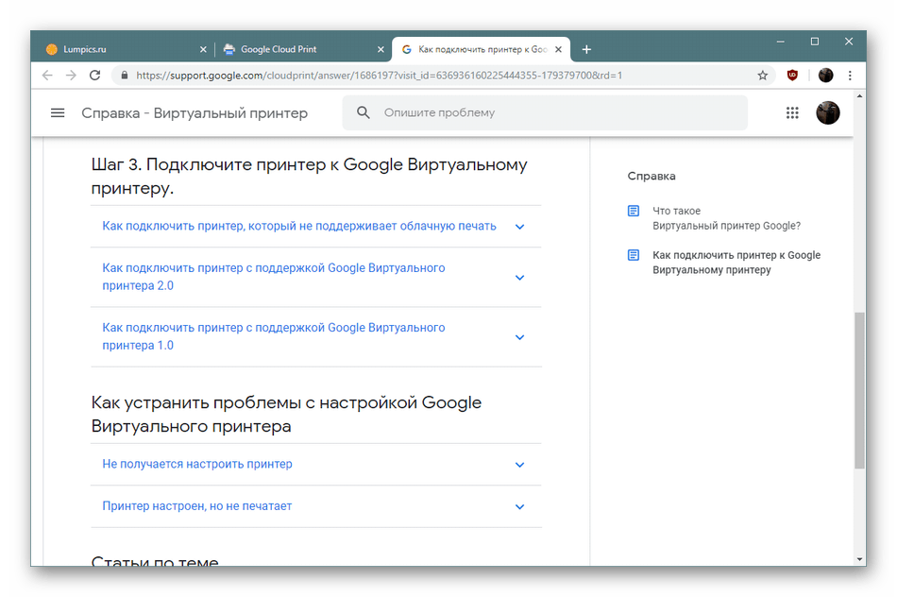Expand the Google Виртуального принтера 2.0 section
Screen dimensions: 897x597
click(x=519, y=278)
